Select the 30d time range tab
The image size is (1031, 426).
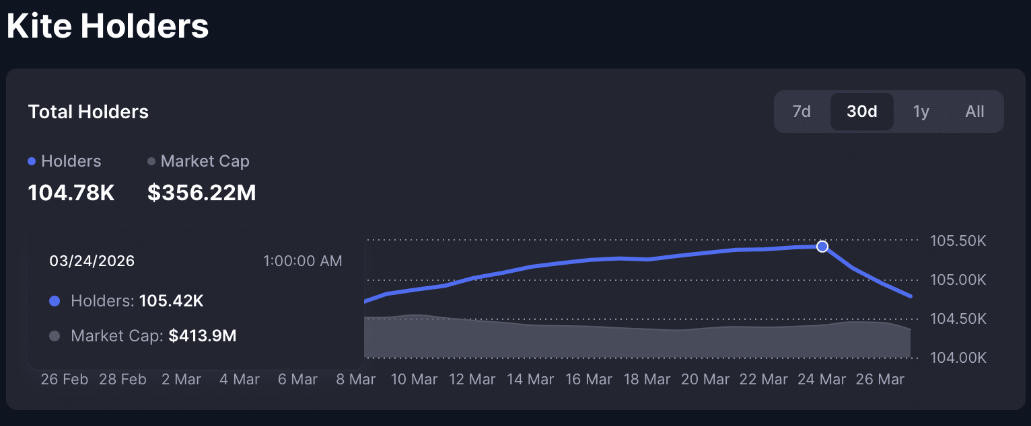coord(861,112)
